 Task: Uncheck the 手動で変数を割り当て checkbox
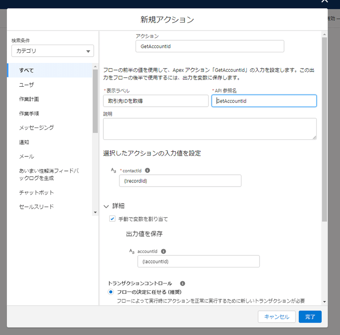112,219
